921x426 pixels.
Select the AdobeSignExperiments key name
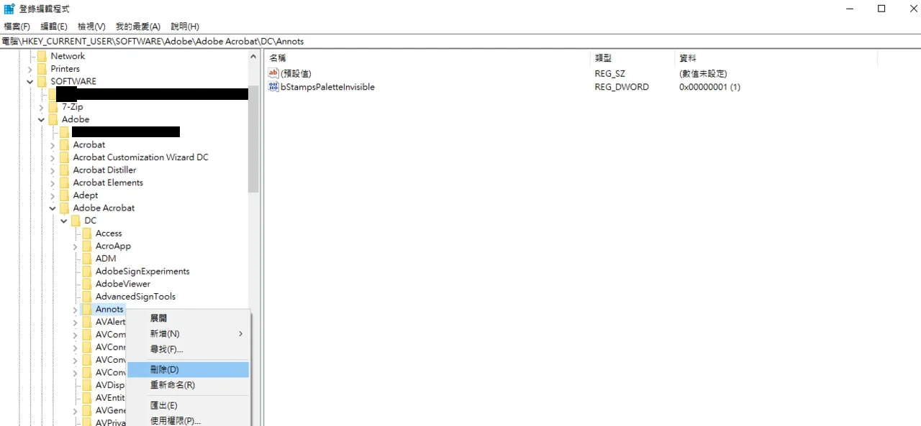point(142,272)
